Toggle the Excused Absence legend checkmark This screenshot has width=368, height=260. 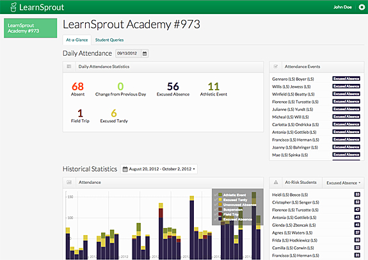216,219
